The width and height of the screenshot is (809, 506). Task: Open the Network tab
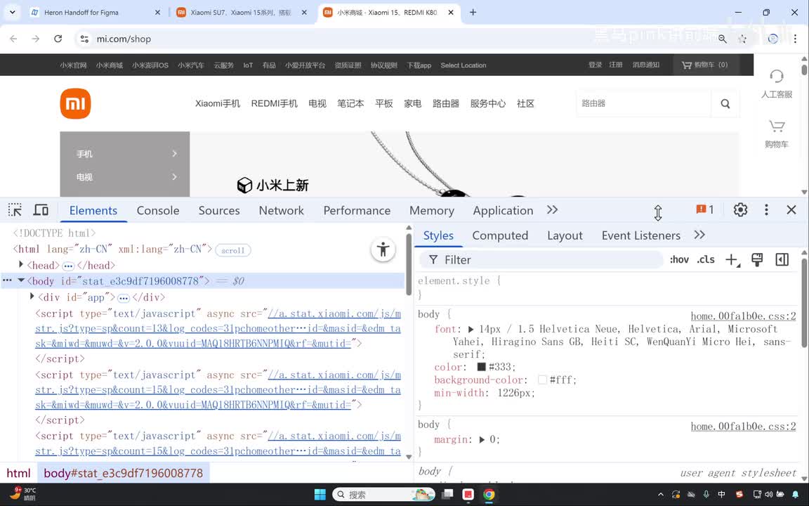[x=281, y=211]
